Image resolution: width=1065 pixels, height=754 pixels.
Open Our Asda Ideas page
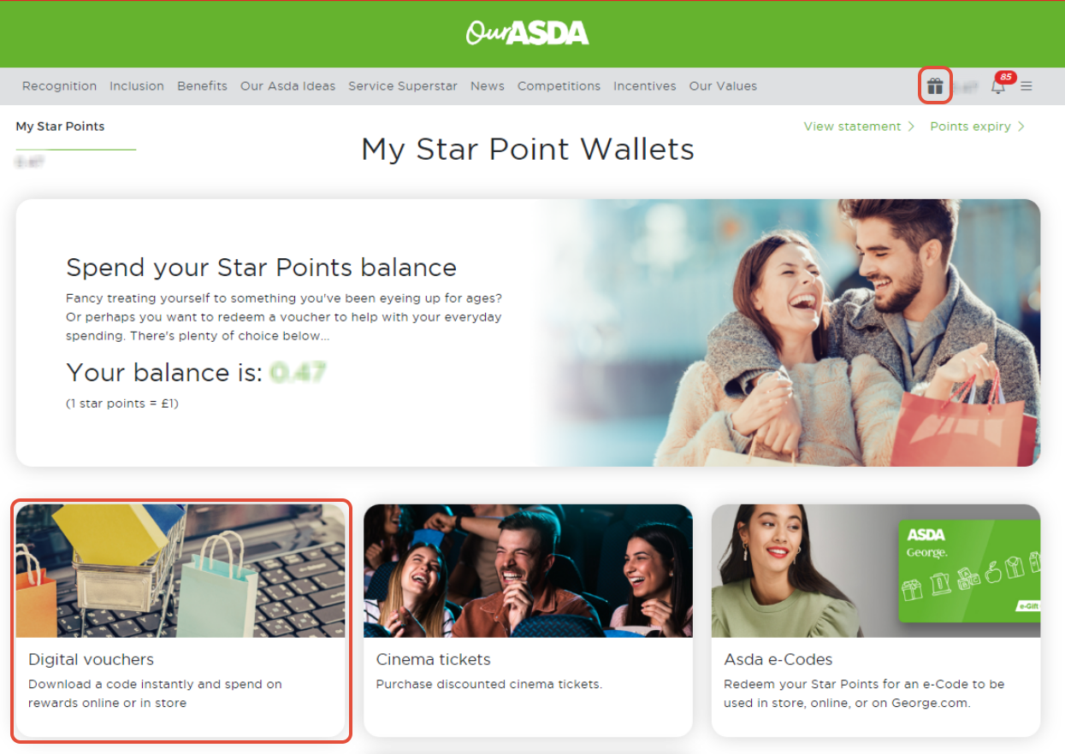[288, 86]
